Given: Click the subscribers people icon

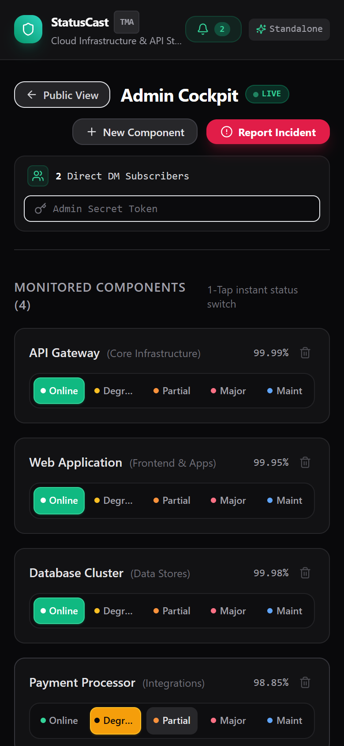Looking at the screenshot, I should point(38,176).
